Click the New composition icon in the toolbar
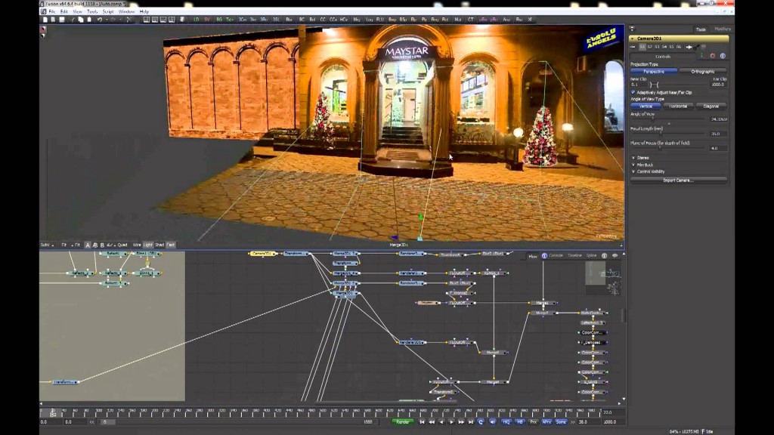 [45, 20]
